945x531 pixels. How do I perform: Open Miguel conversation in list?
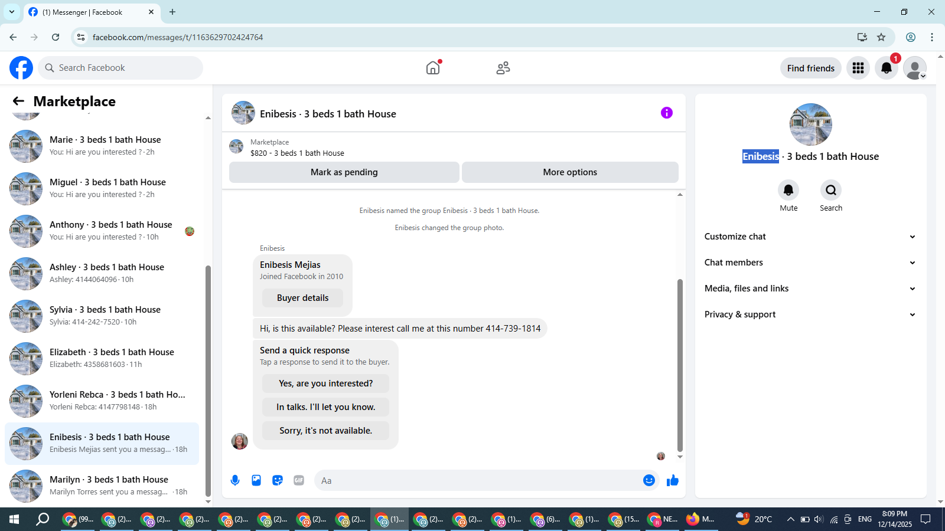pyautogui.click(x=102, y=188)
